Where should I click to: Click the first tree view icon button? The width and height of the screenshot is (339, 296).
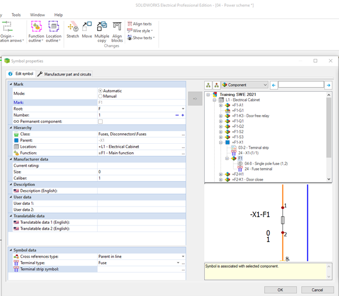click(x=209, y=86)
